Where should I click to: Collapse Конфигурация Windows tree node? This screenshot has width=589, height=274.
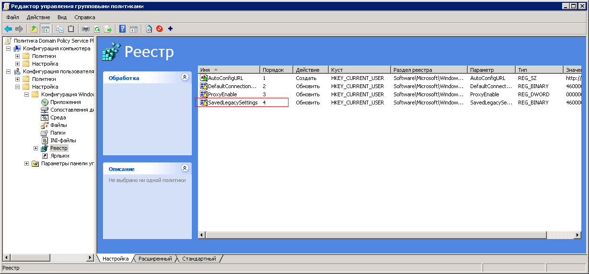click(26, 94)
